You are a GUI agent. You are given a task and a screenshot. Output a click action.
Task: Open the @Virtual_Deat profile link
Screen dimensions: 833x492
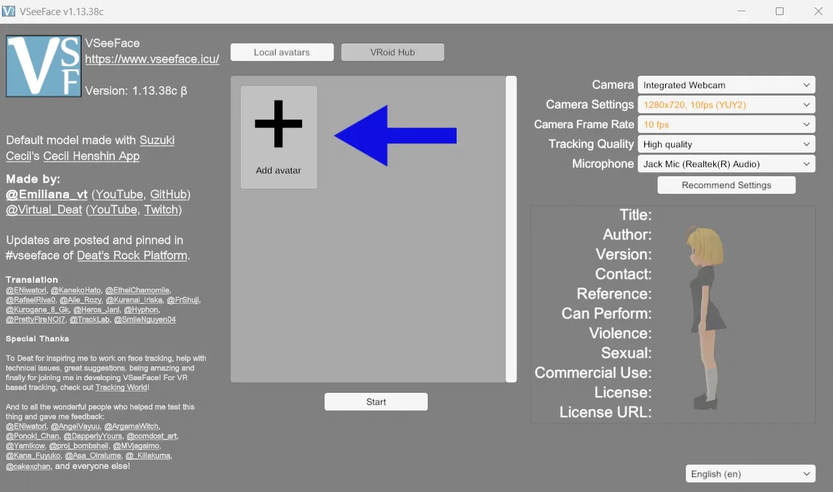click(x=44, y=210)
